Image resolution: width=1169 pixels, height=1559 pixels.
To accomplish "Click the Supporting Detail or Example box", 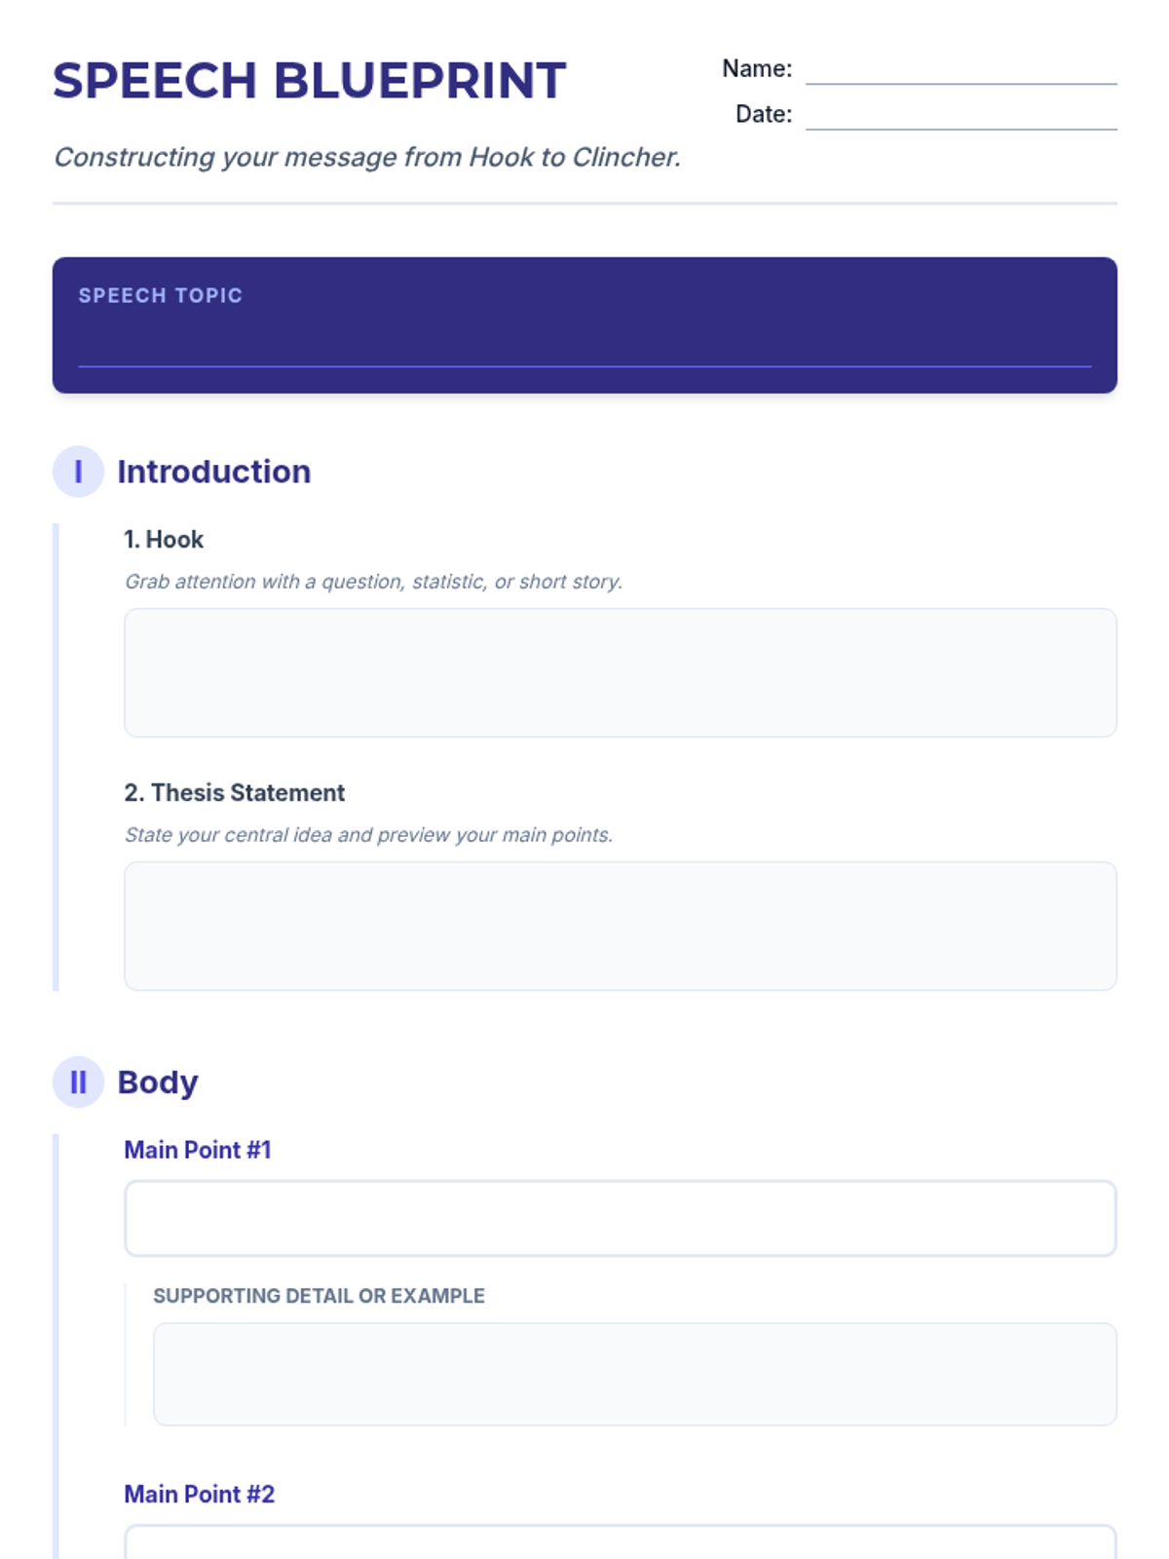I will pos(635,1375).
